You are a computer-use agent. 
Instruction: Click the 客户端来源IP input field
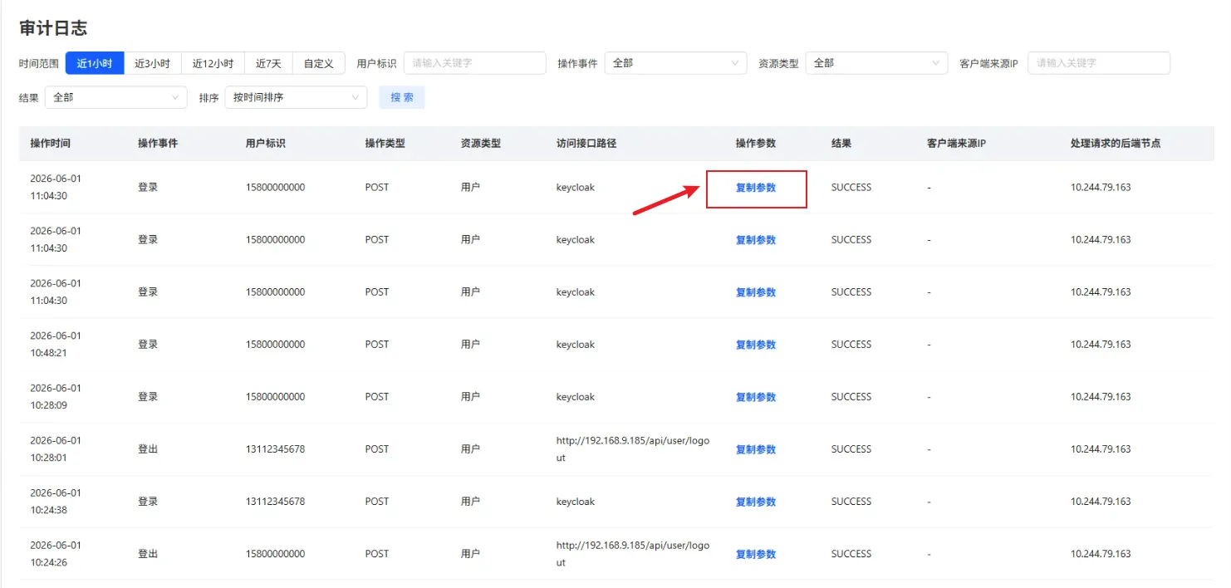[1099, 63]
